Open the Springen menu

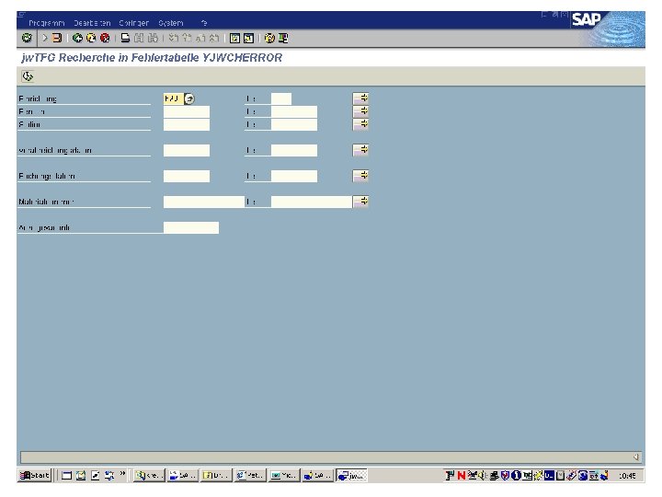tap(134, 23)
